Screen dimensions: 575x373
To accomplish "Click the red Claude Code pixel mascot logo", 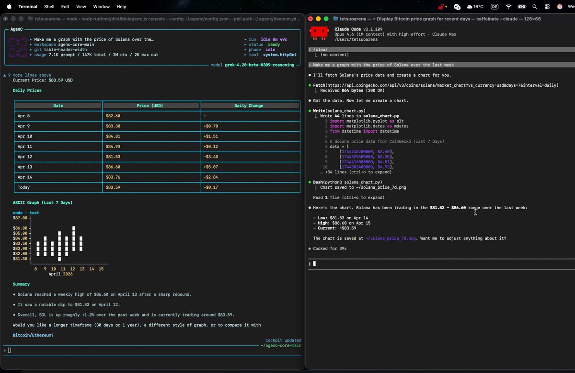I will coord(320,33).
